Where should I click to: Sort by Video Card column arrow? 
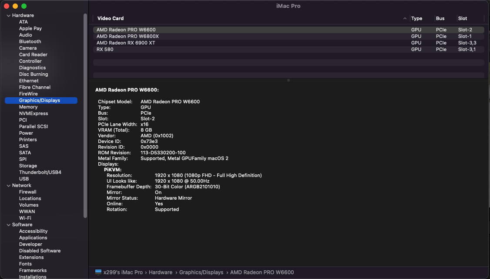point(405,18)
